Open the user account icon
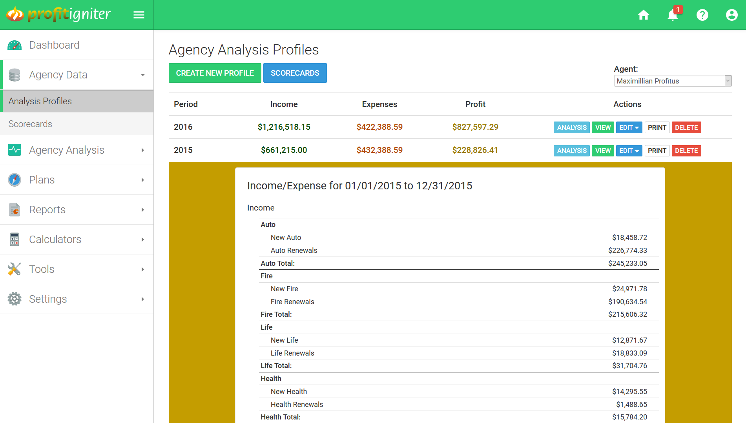This screenshot has height=423, width=746. coord(731,15)
